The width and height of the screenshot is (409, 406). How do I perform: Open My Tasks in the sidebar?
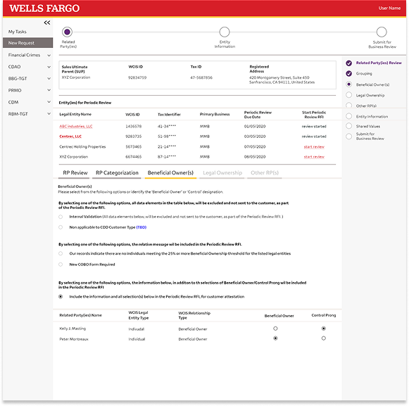coord(17,32)
